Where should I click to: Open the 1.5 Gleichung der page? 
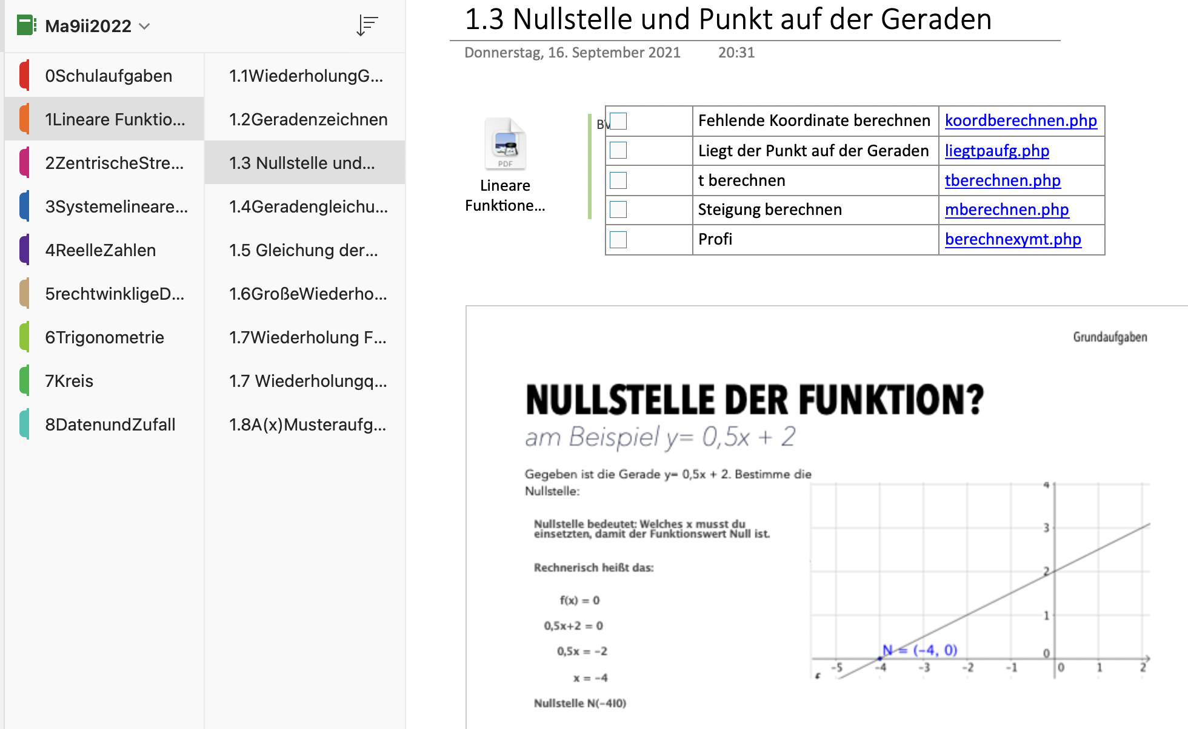303,250
